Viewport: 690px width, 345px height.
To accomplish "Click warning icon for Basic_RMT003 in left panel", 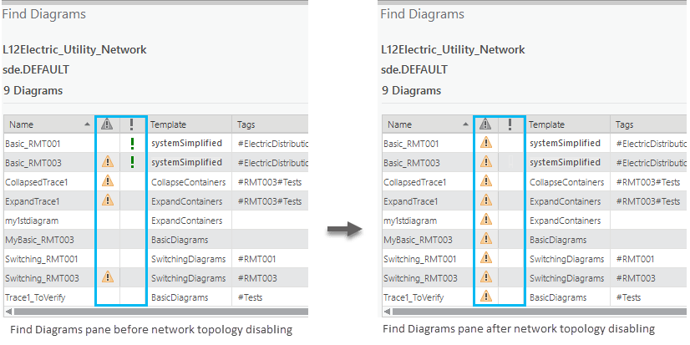I will point(107,162).
